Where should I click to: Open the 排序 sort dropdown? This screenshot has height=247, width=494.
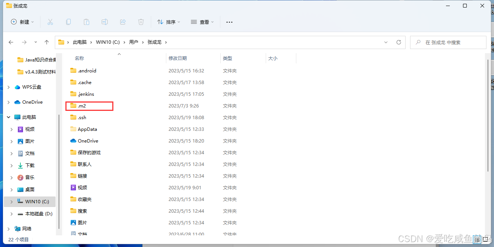click(x=169, y=22)
